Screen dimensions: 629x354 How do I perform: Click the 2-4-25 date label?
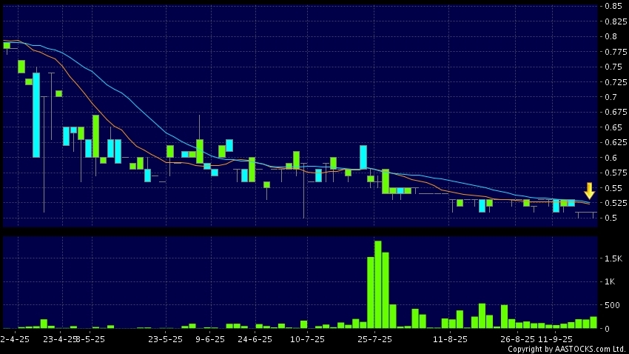[x=15, y=339]
